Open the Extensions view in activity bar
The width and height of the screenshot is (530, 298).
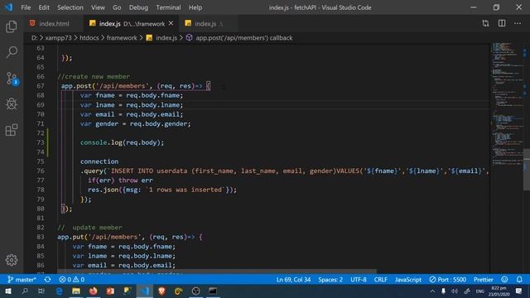click(12, 130)
